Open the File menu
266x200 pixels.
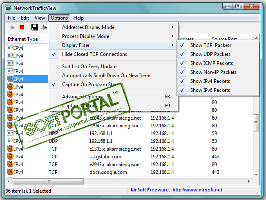pos(11,18)
